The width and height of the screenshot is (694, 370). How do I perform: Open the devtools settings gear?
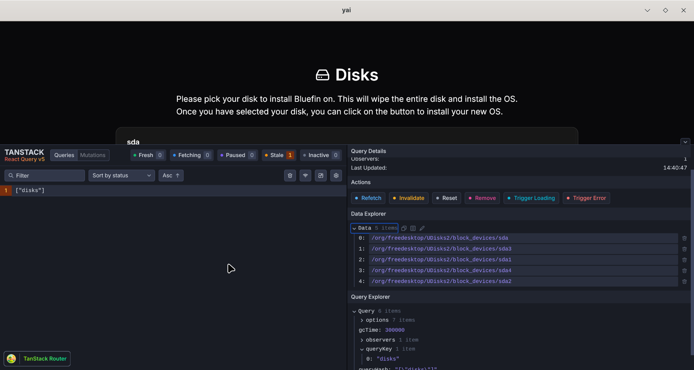[336, 175]
